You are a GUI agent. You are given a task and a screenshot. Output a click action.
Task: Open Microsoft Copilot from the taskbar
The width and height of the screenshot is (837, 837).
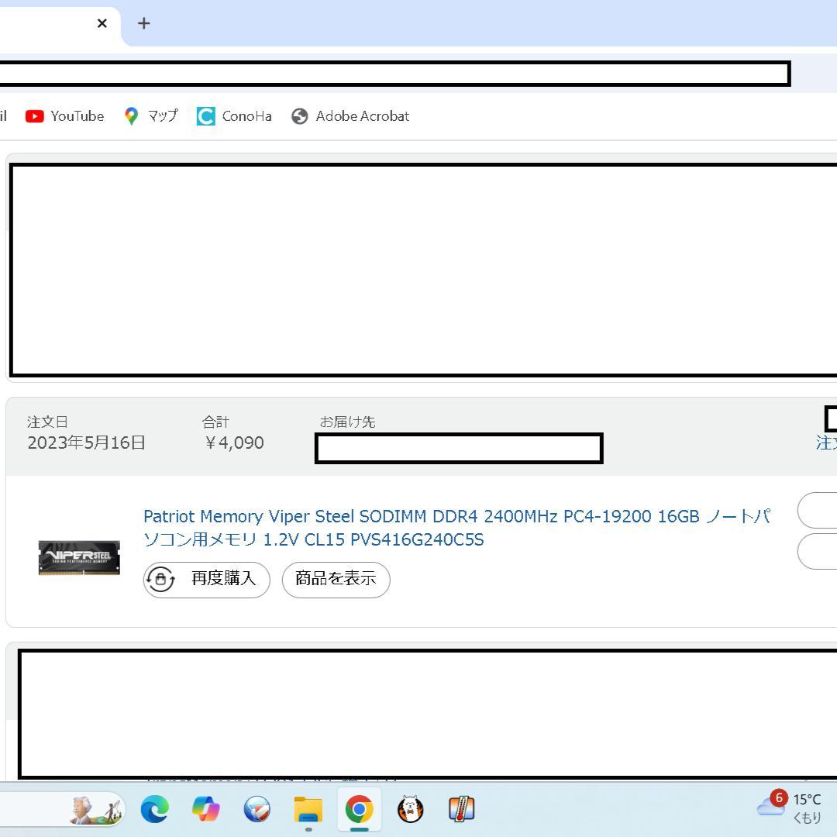[206, 810]
